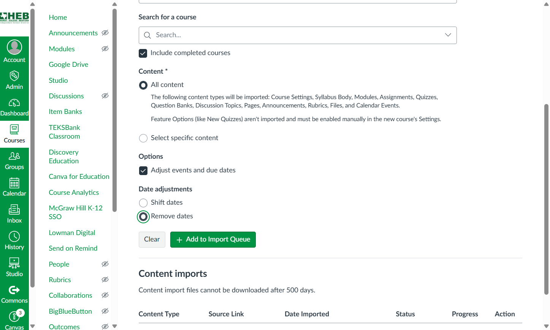Click the hidden eye icon beside Collaborations

[105, 295]
